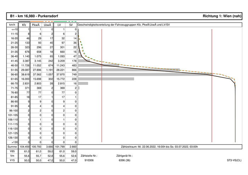Viewport: 248px width, 175px height.
Task: Click the solid orange legend line above PkwÄ
Action: click(x=36, y=22)
